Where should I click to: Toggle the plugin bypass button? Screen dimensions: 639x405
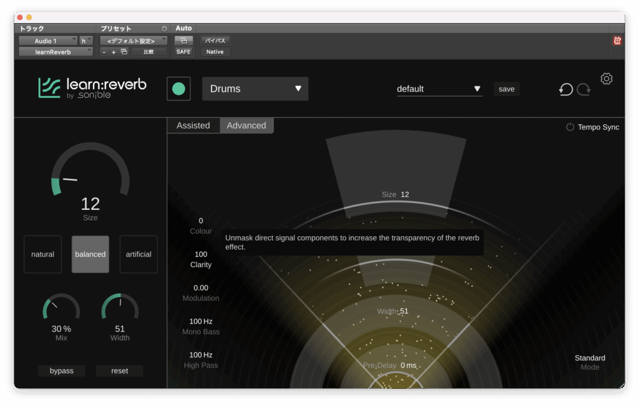pos(62,371)
